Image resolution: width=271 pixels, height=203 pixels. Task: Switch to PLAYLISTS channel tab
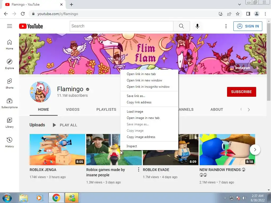(x=106, y=109)
